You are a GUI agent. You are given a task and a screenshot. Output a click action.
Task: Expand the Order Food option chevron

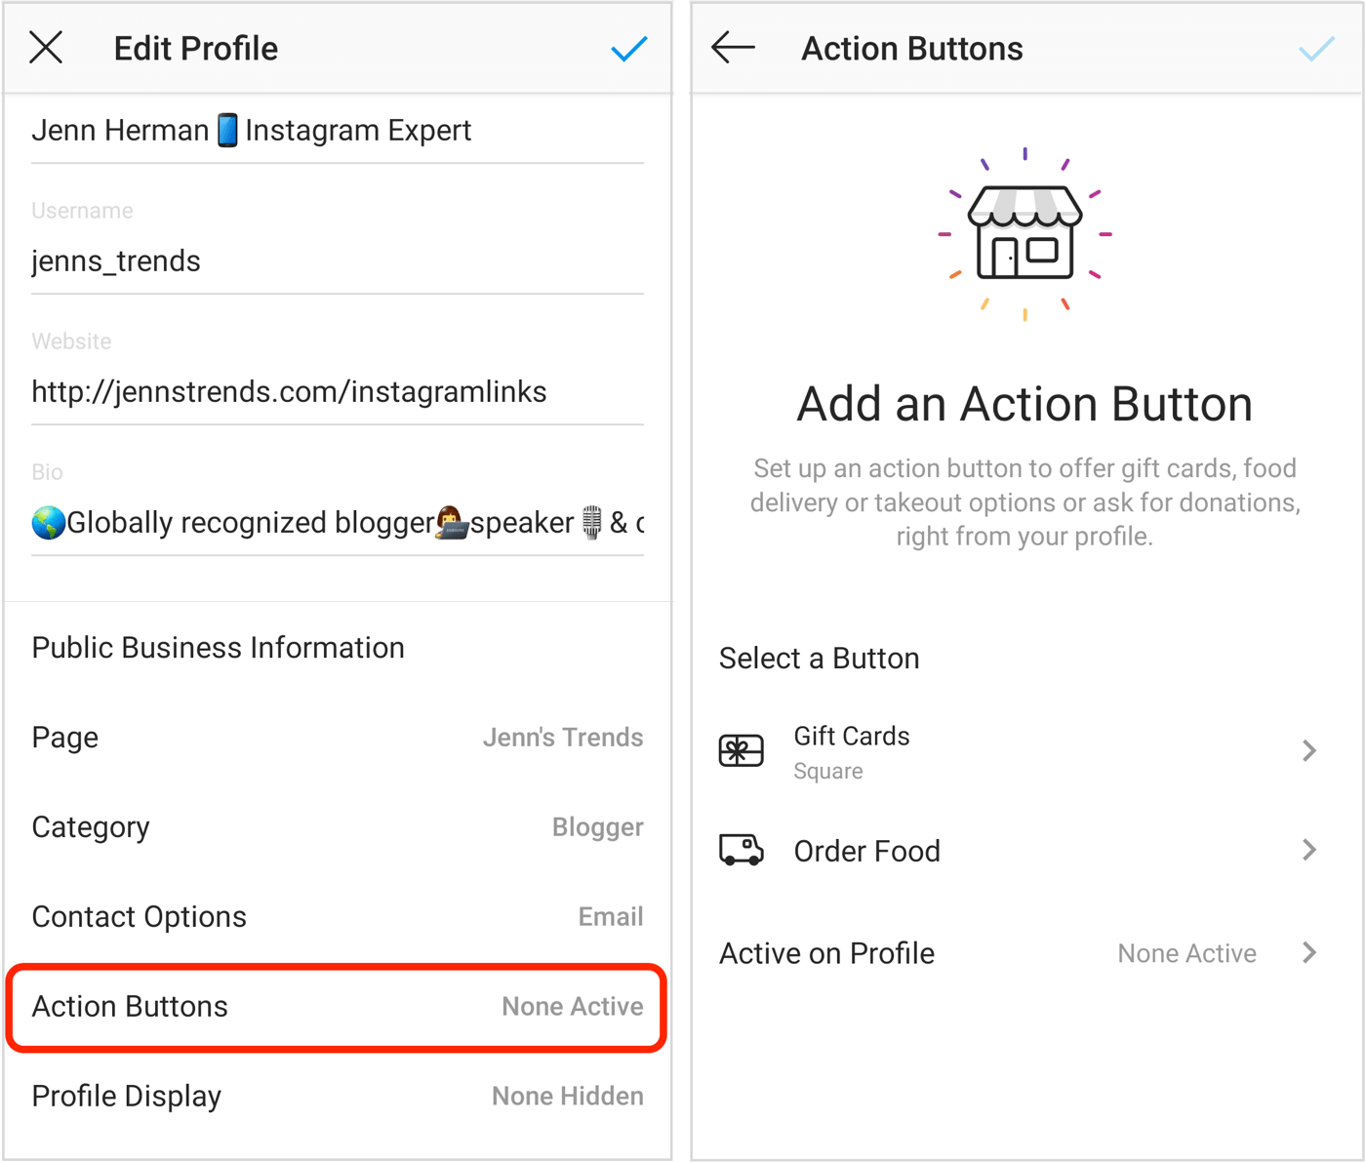(1309, 849)
